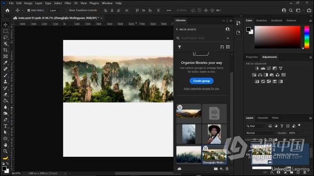The height and width of the screenshot is (176, 314).
Task: Select the Lasso tool
Action: tap(5, 37)
